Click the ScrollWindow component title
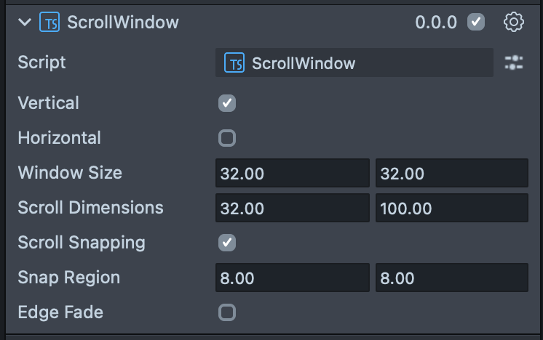The height and width of the screenshot is (340, 543). coord(123,23)
